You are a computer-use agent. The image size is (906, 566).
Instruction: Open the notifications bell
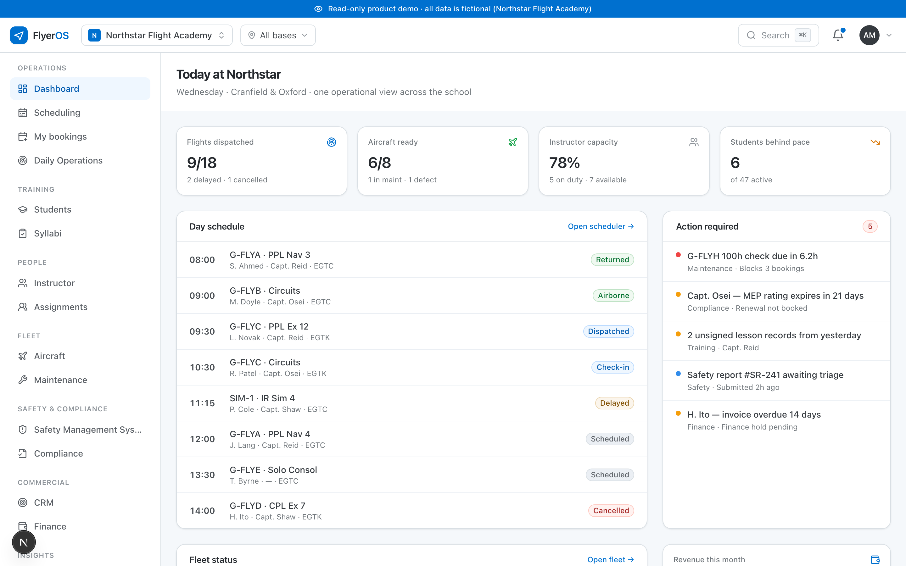[x=838, y=35]
